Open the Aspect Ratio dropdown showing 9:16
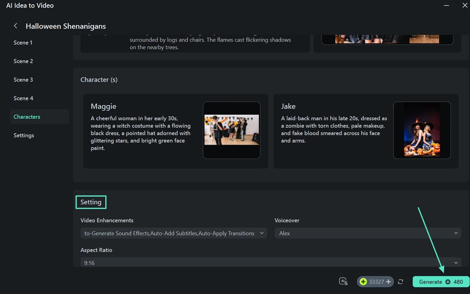The height and width of the screenshot is (294, 470). coord(271,263)
